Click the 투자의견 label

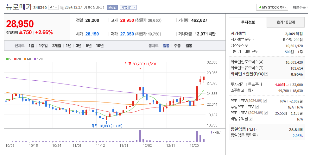coord(237,84)
